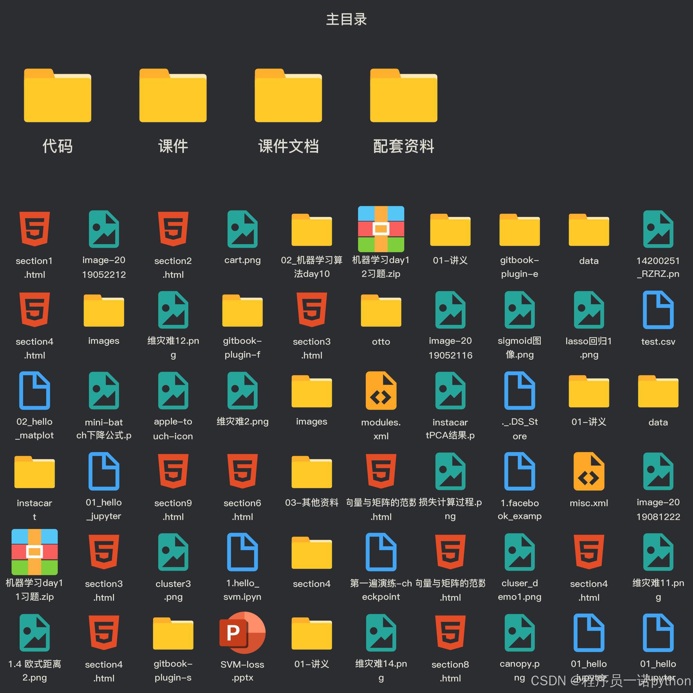
Task: Open the 配套资料 folder
Action: point(404,96)
